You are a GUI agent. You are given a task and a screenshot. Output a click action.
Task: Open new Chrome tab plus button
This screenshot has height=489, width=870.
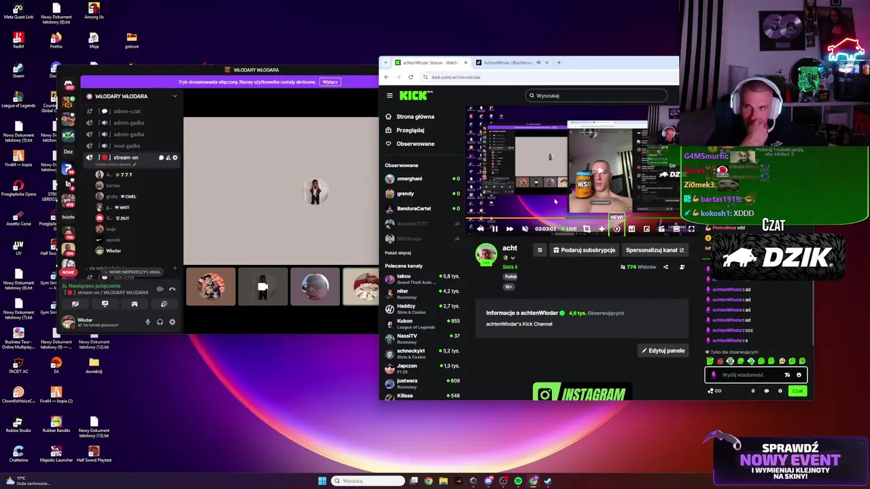(559, 62)
